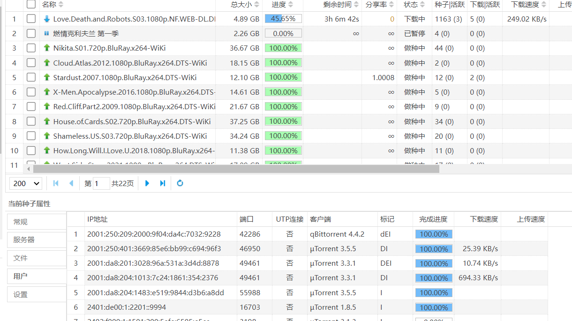This screenshot has height=321, width=572.
Task: Toggle the select-all checkbox in the header
Action: point(31,5)
